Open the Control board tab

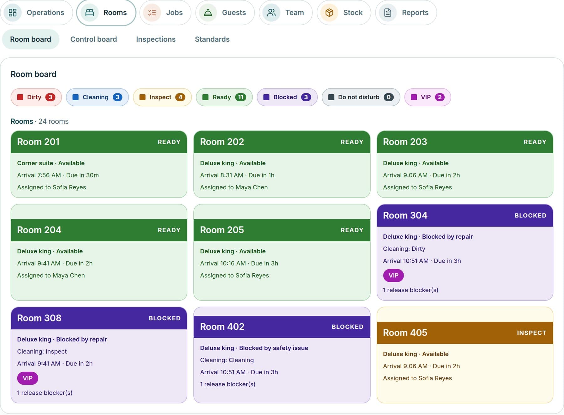93,39
